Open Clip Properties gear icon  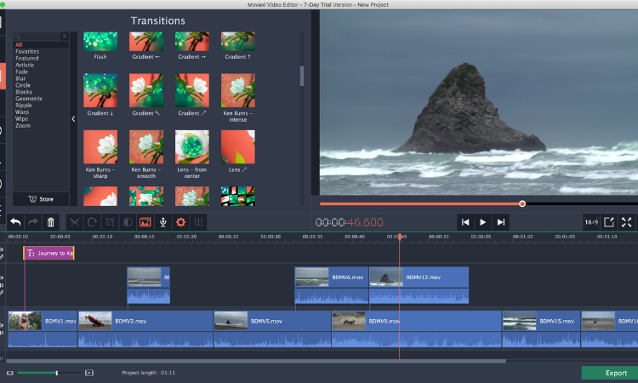(180, 222)
